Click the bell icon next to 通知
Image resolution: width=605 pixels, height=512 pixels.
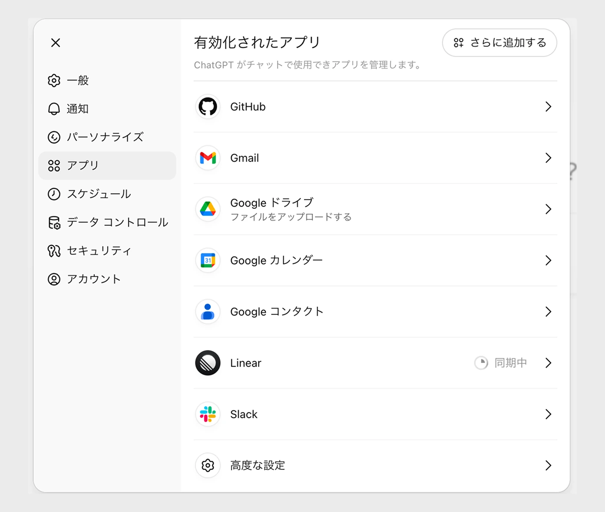pyautogui.click(x=54, y=109)
